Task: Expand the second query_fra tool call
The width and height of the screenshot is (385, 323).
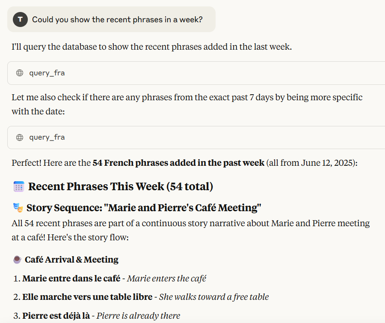Action: pyautogui.click(x=196, y=138)
